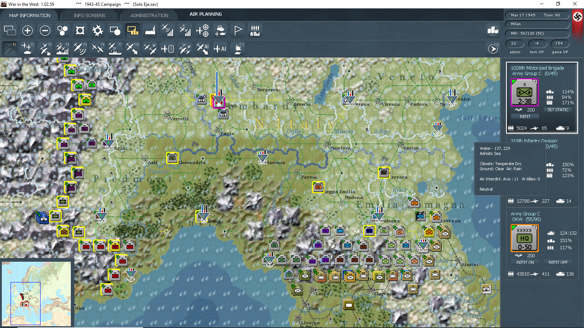Click the bar chart stacks icon
Image resolution: width=584 pixels, height=328 pixels.
pos(493,30)
